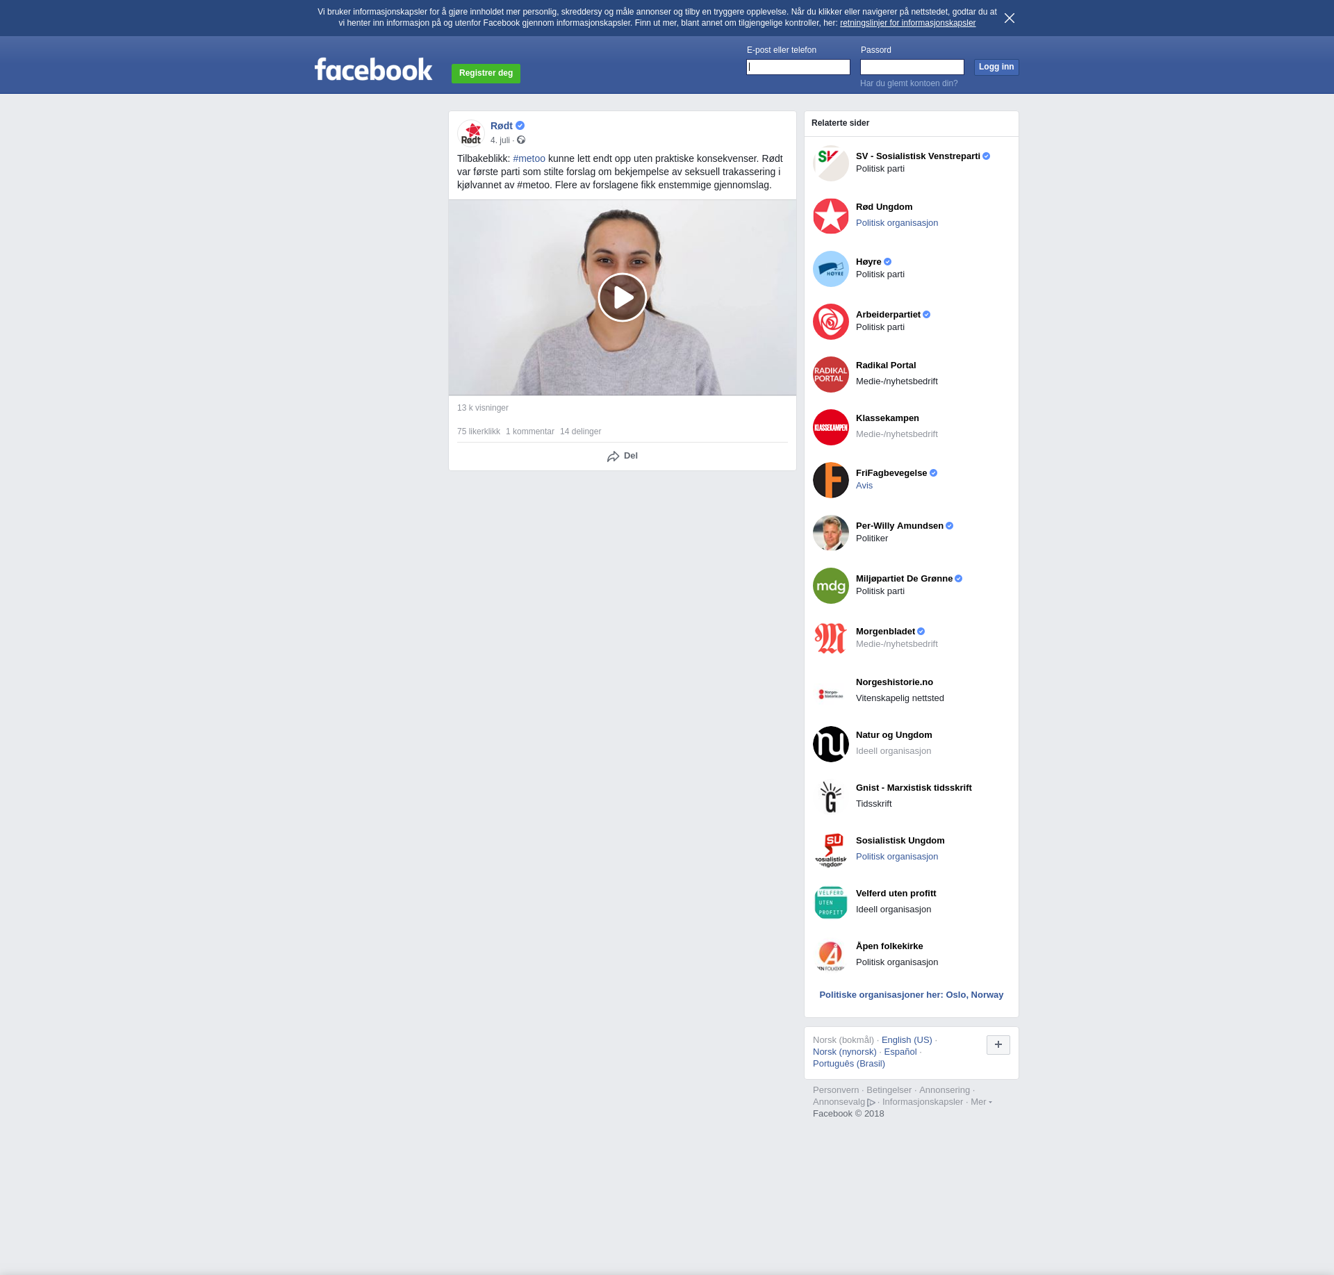The image size is (1334, 1275).
Task: Open the Annonsering footer link
Action: 944,1090
